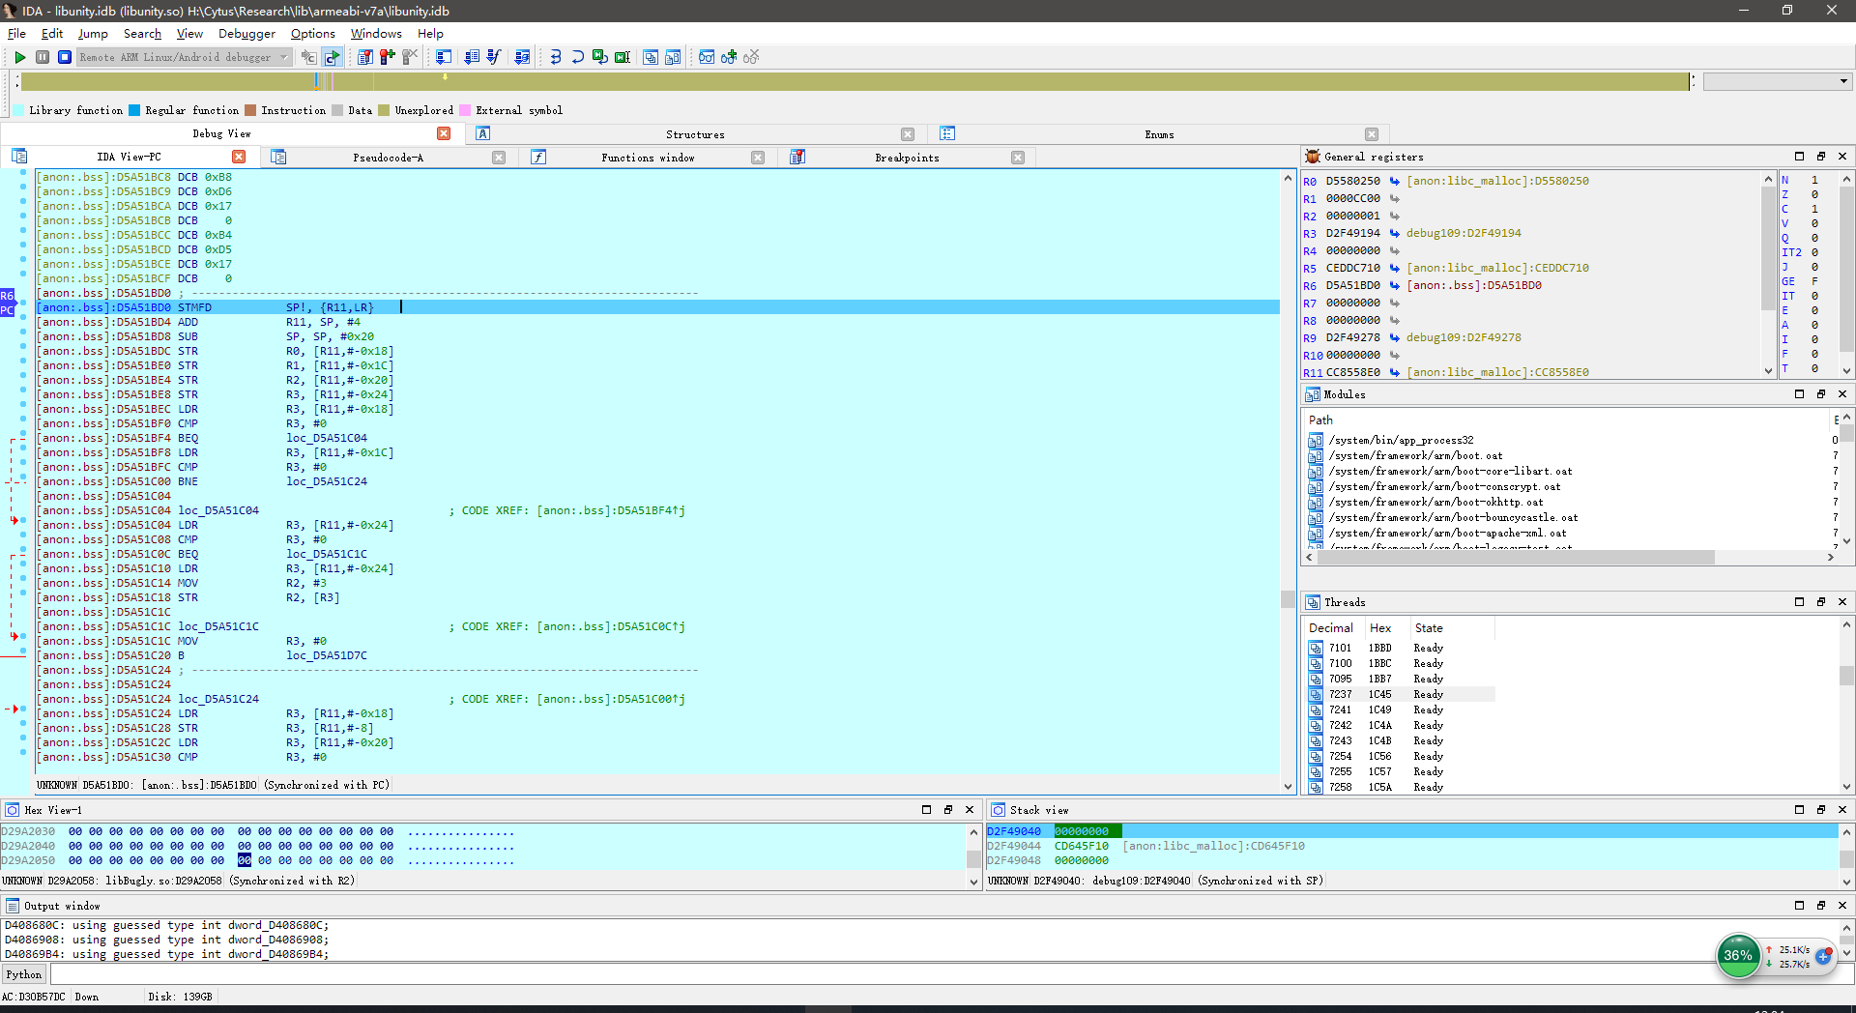Jump to the R0 register address arrow
Viewport: 1856px width, 1013px height.
tap(1395, 181)
